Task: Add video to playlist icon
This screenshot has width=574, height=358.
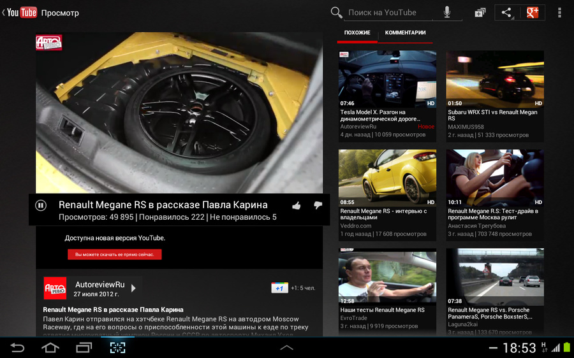Action: click(480, 13)
